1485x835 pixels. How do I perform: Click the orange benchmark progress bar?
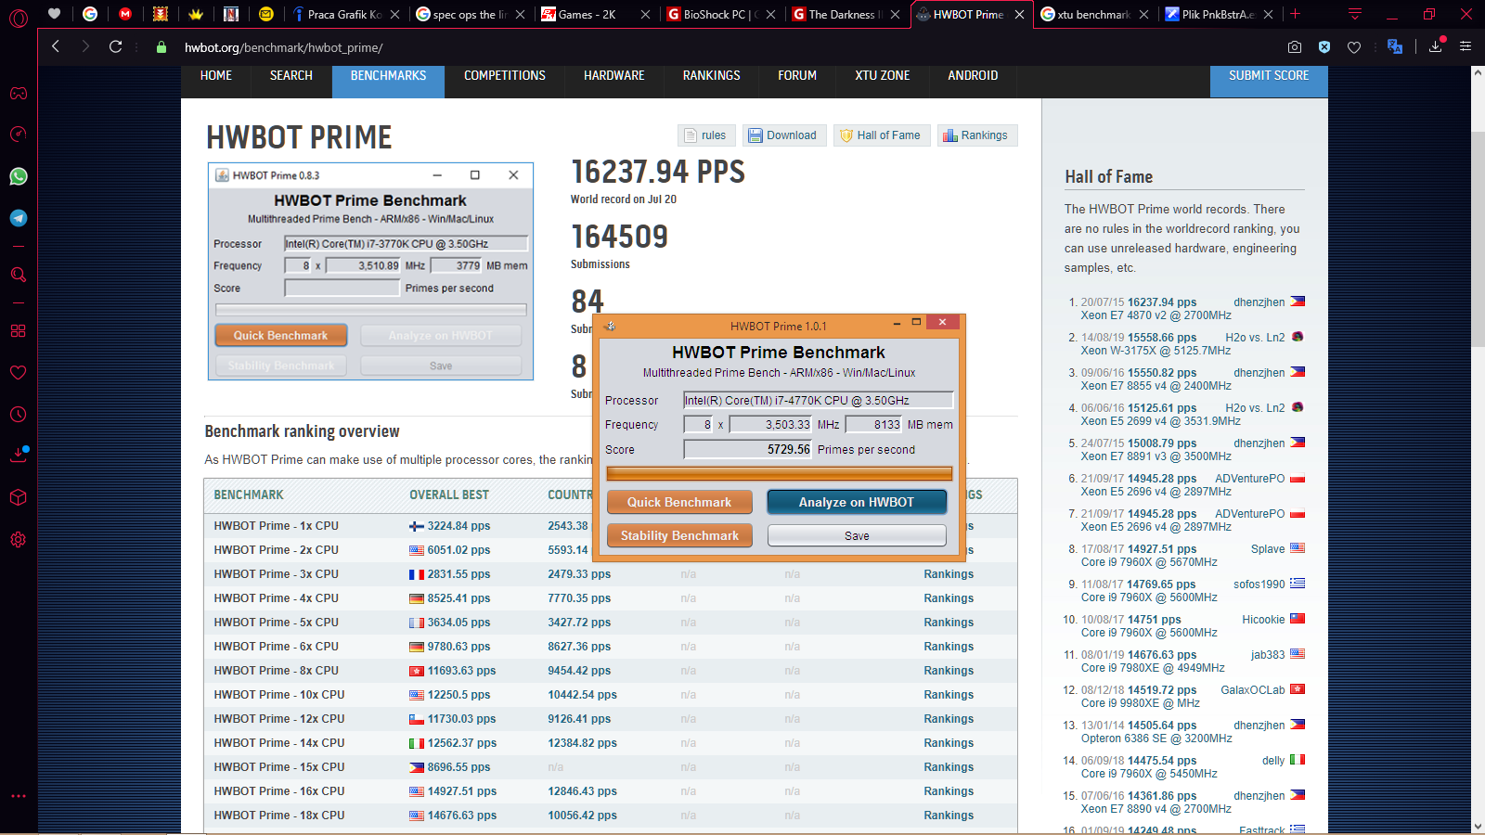coord(780,473)
